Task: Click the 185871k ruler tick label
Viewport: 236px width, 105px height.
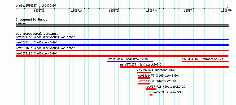Action: (77, 11)
